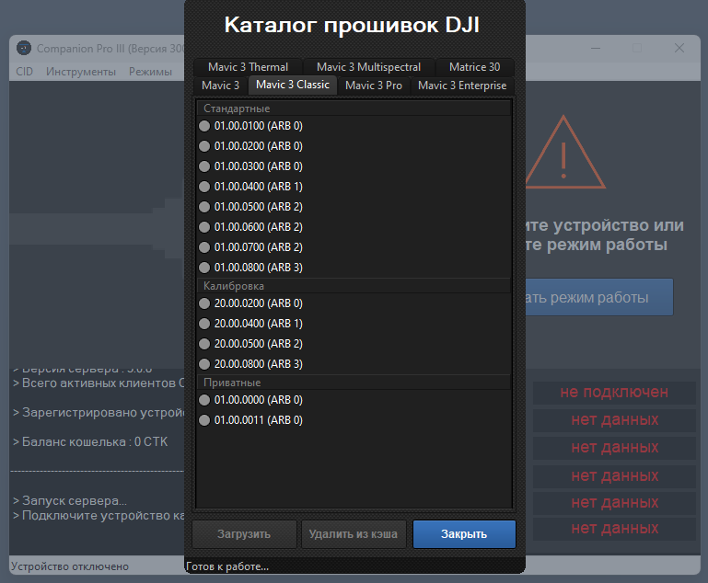
Task: Open the Инструменты menu
Action: pyautogui.click(x=81, y=72)
